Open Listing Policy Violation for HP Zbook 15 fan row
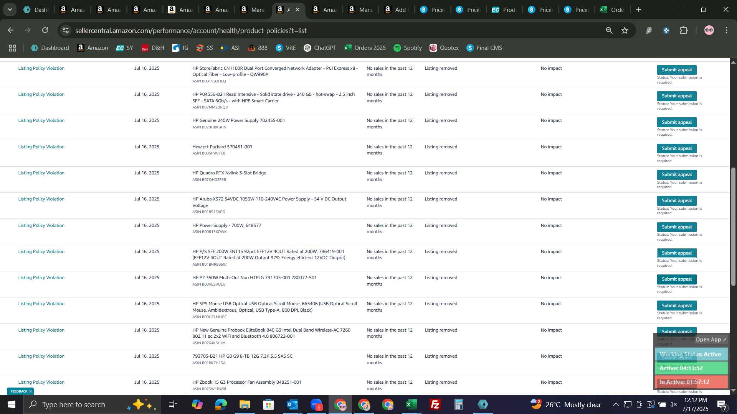This screenshot has height=414, width=737. click(x=41, y=382)
